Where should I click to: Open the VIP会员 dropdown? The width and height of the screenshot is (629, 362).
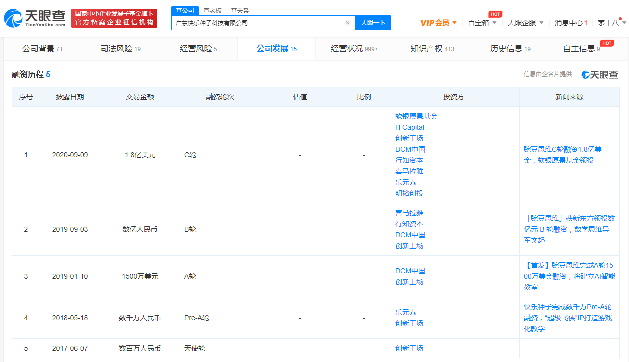pos(438,23)
